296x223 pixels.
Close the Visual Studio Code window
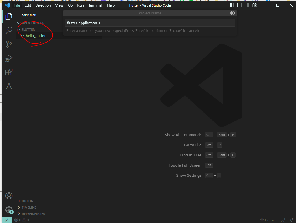click(x=291, y=5)
